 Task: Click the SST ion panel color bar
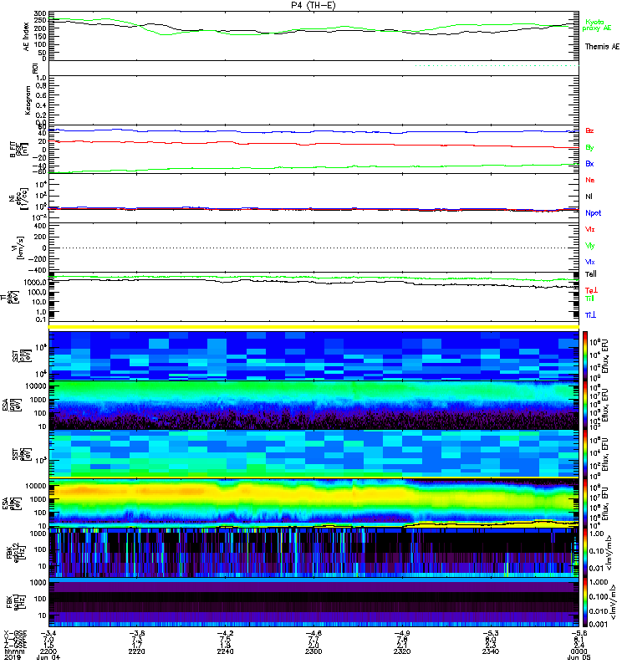click(584, 355)
